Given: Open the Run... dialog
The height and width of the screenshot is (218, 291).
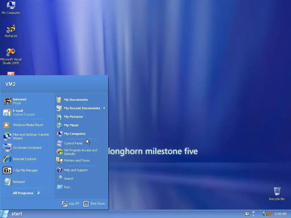Looking at the screenshot, I should (x=81, y=187).
